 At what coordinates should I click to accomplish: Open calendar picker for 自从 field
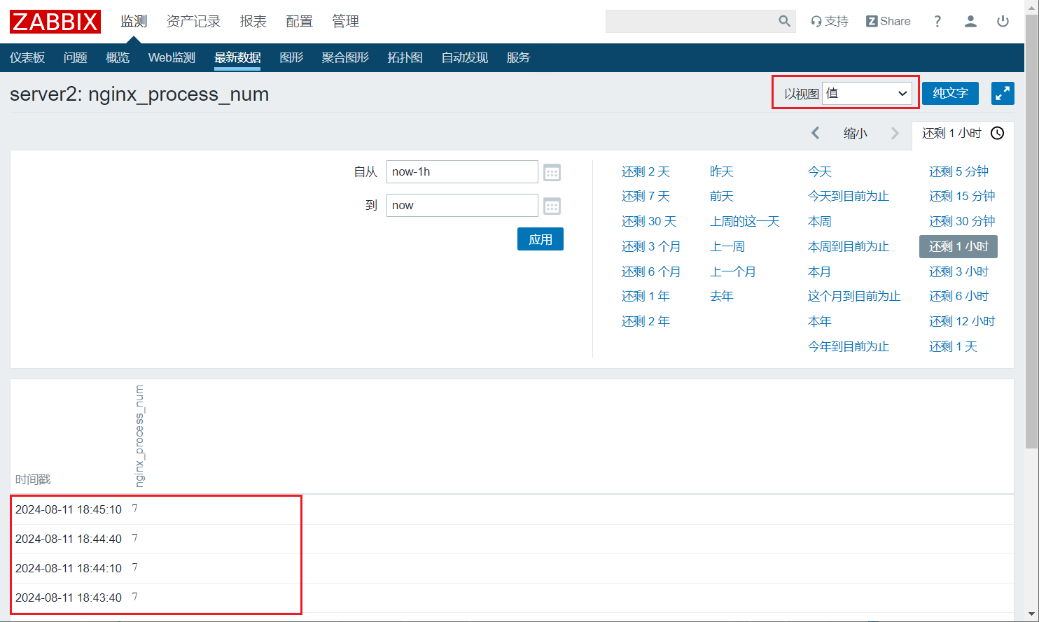(552, 172)
